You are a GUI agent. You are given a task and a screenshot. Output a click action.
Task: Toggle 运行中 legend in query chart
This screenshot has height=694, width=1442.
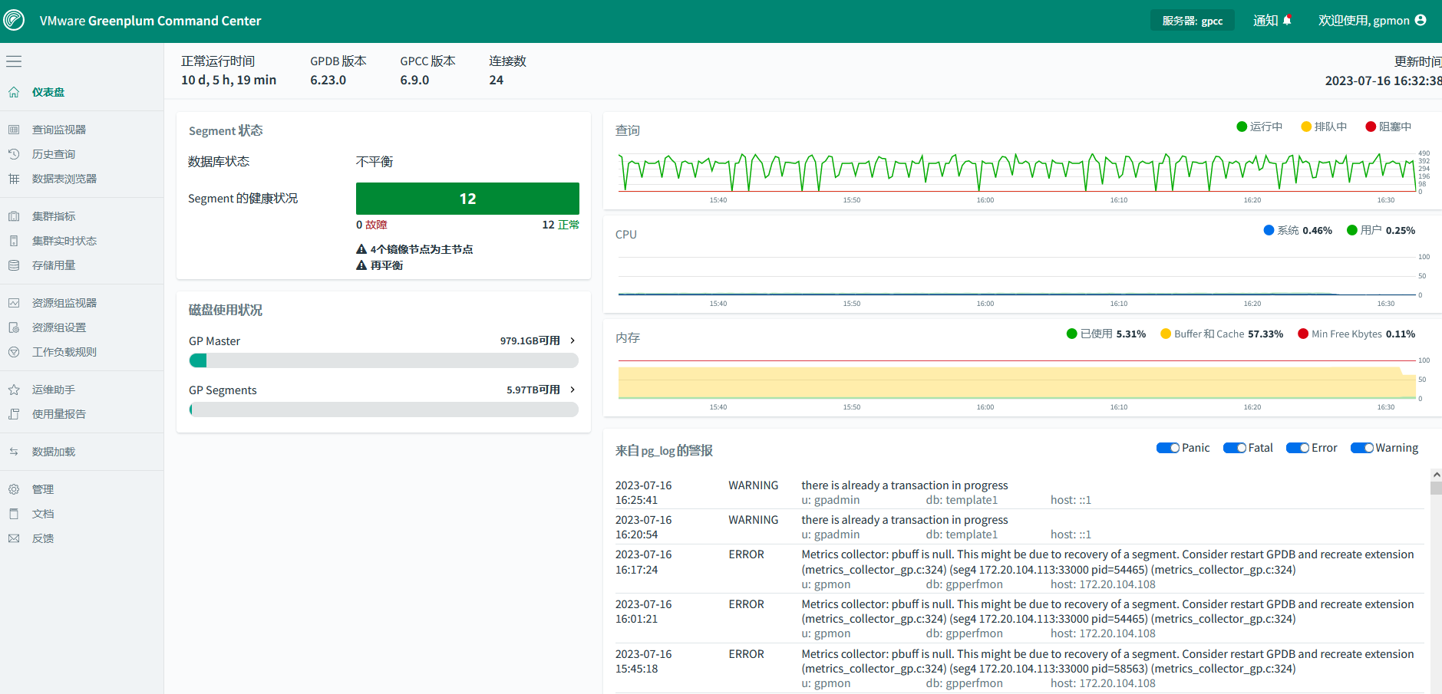click(x=1259, y=127)
